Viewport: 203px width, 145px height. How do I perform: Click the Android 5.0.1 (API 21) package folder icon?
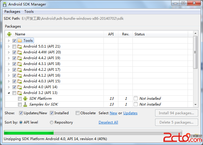point(20,46)
